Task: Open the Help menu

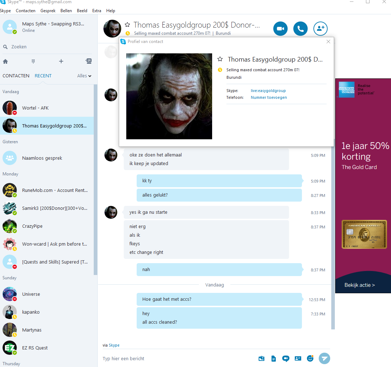Action: (x=111, y=11)
